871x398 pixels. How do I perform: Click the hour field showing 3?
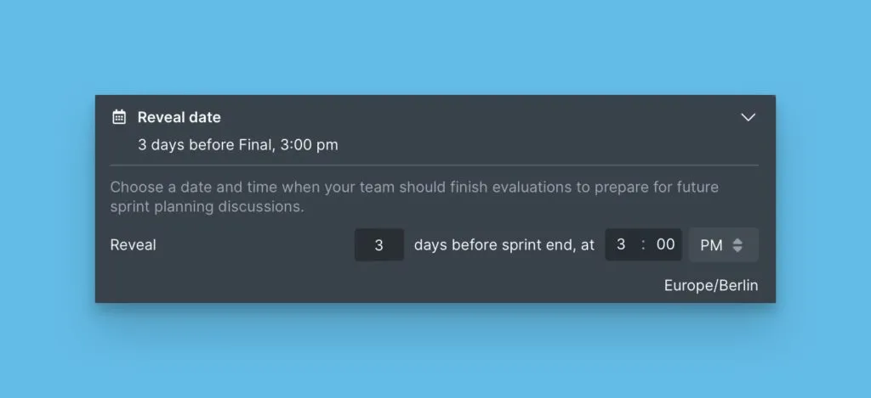(621, 244)
